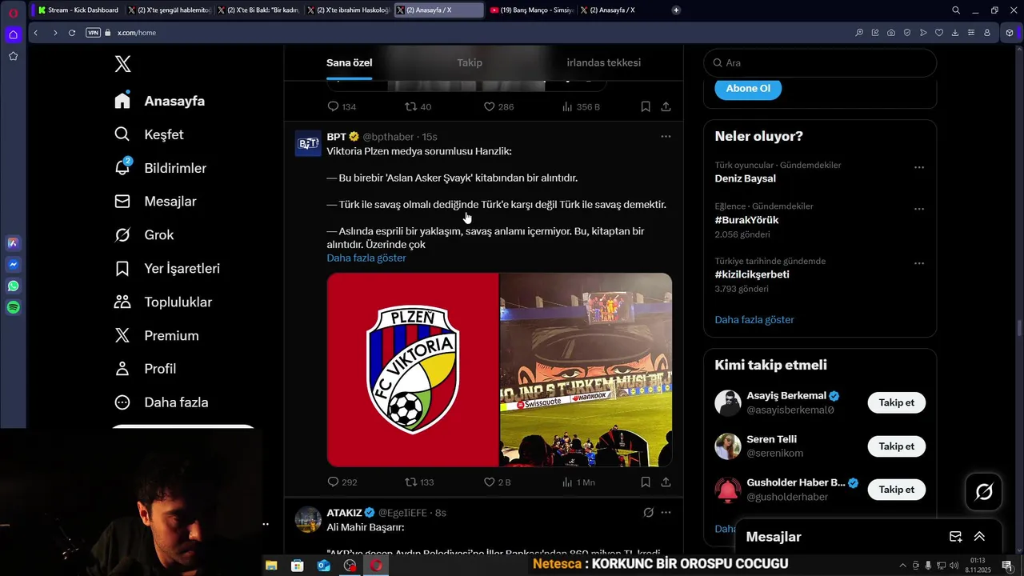Switch to Barış Manço YouTube browser tab
This screenshot has width=1024, height=576.
coord(532,10)
